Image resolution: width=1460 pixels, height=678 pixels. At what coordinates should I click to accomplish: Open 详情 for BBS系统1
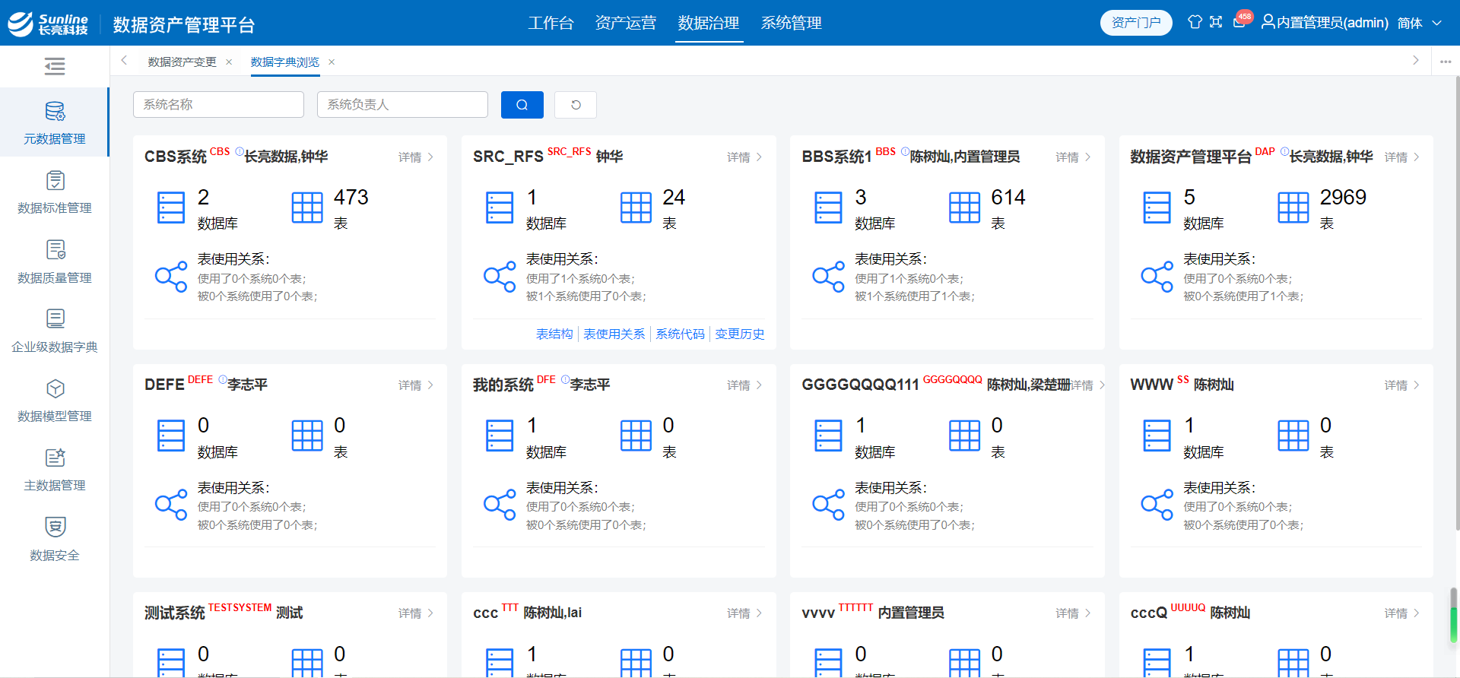[x=1073, y=157]
